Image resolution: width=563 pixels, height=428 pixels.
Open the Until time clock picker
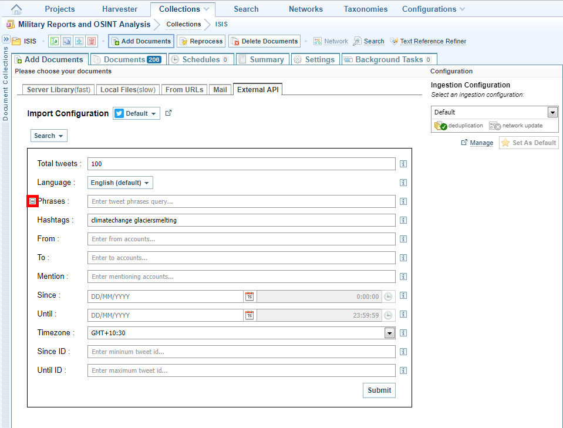[x=388, y=315]
